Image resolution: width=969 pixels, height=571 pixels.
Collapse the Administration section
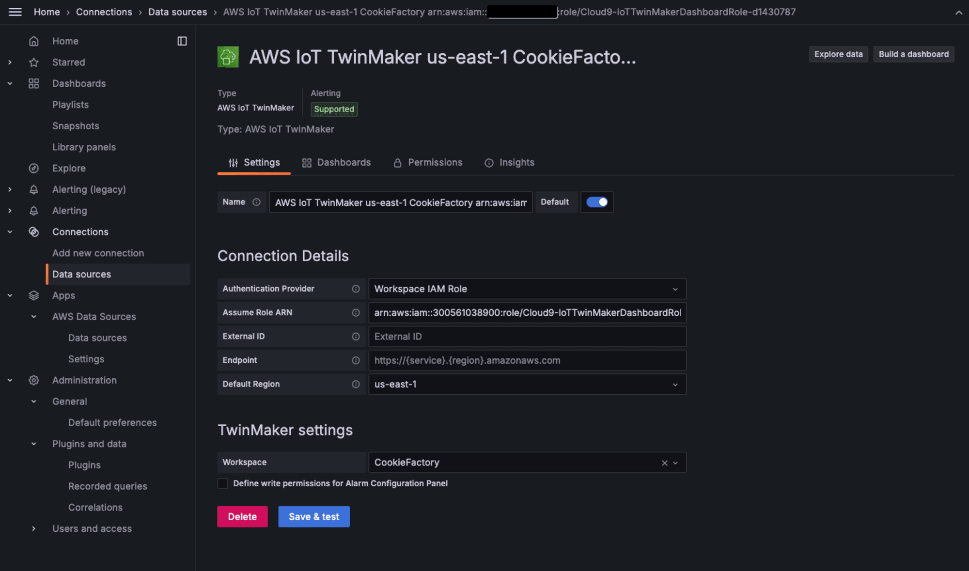point(10,380)
